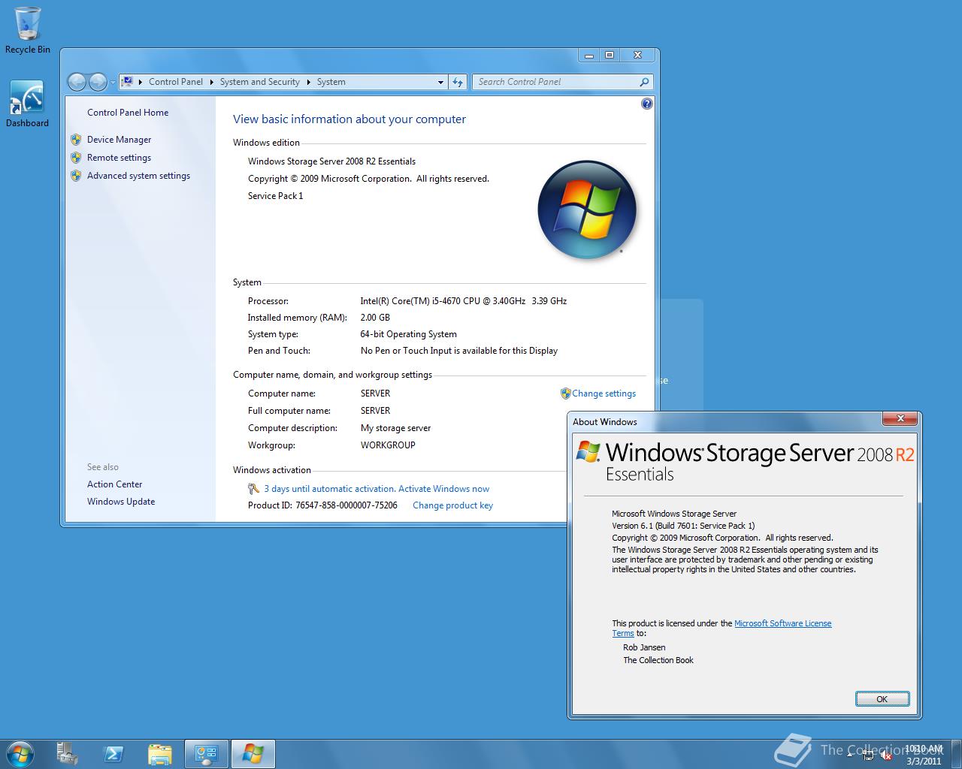The image size is (962, 769).
Task: Click Activate Windows now link
Action: [443, 489]
